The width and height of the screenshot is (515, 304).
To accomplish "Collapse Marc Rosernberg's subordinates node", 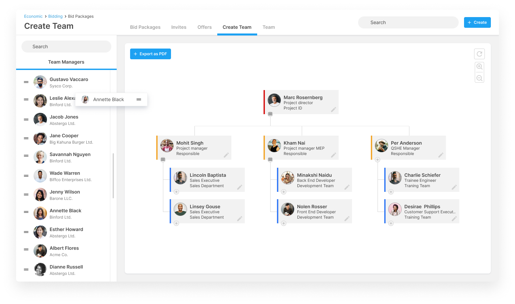I will pyautogui.click(x=270, y=114).
